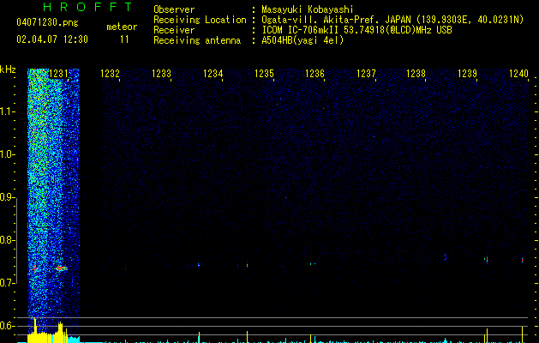Click the 1238 time marker
The image size is (539, 343).
tap(416, 73)
